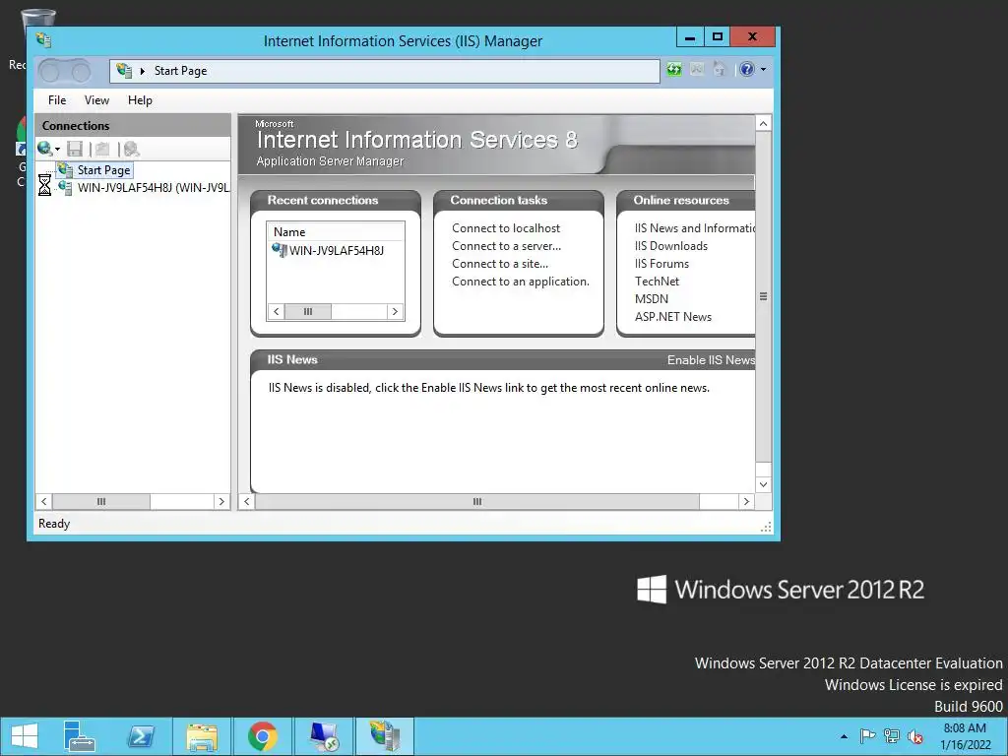
Task: Click the Home icon in the address toolbar
Action: coord(720,70)
